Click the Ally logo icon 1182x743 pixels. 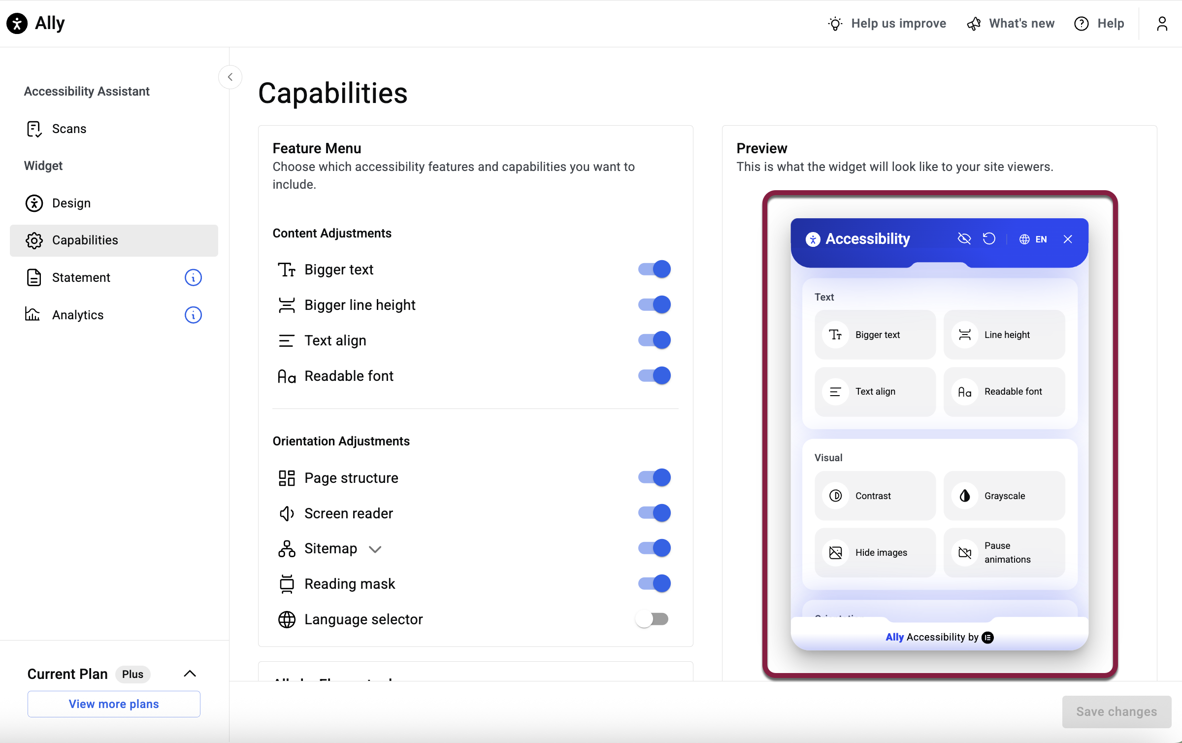(17, 23)
